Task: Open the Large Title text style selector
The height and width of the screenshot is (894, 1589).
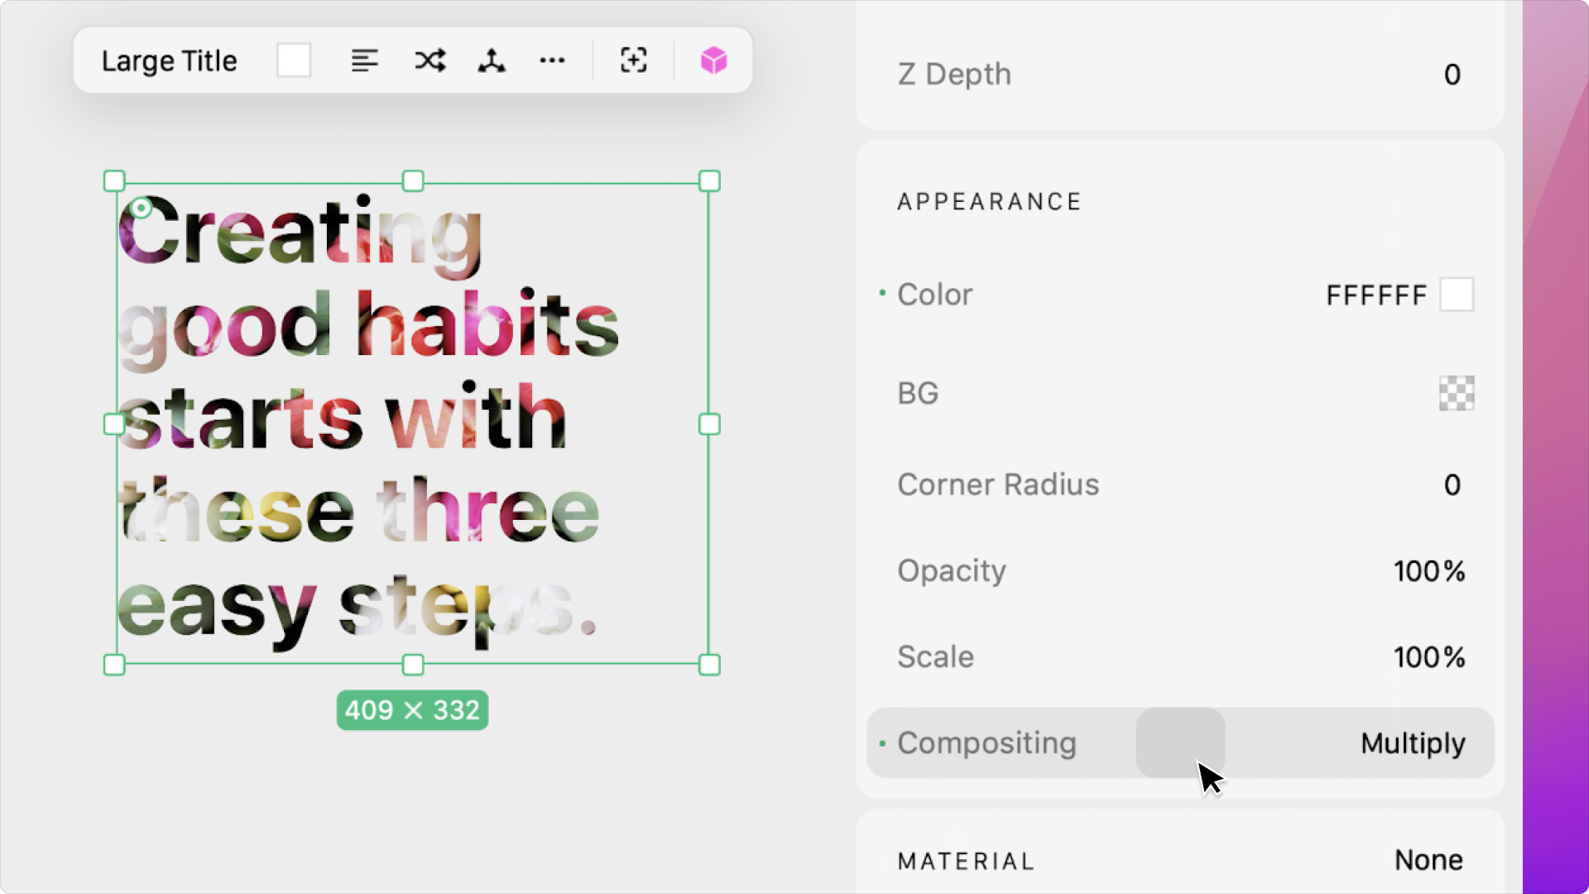Action: coord(169,61)
